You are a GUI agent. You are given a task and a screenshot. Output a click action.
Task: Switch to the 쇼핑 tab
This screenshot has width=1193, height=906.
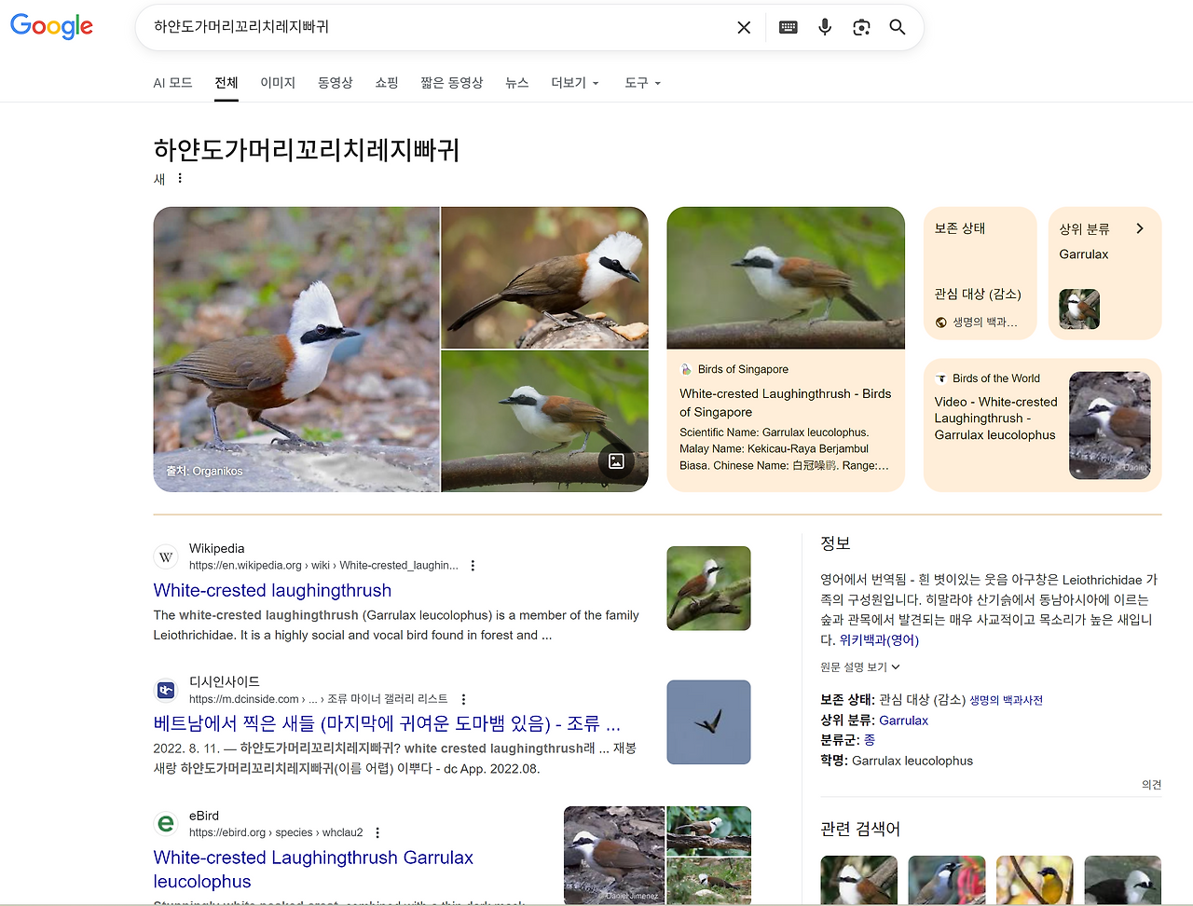(x=386, y=83)
